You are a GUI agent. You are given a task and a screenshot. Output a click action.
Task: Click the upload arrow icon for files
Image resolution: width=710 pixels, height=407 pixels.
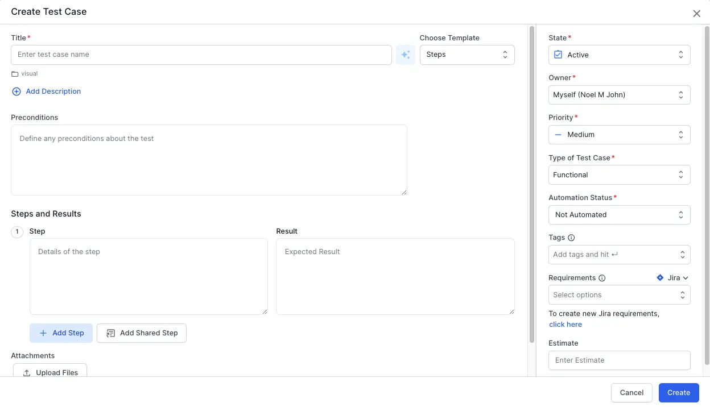[27, 373]
